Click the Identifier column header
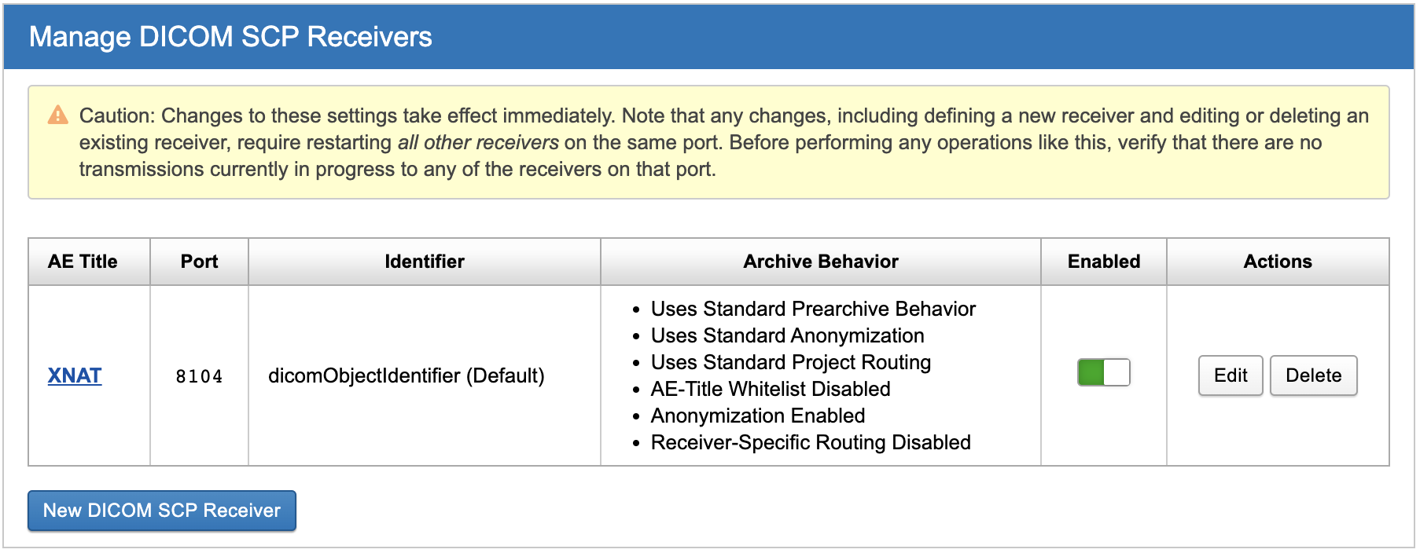Screen dimensions: 1420x553 [x=424, y=262]
